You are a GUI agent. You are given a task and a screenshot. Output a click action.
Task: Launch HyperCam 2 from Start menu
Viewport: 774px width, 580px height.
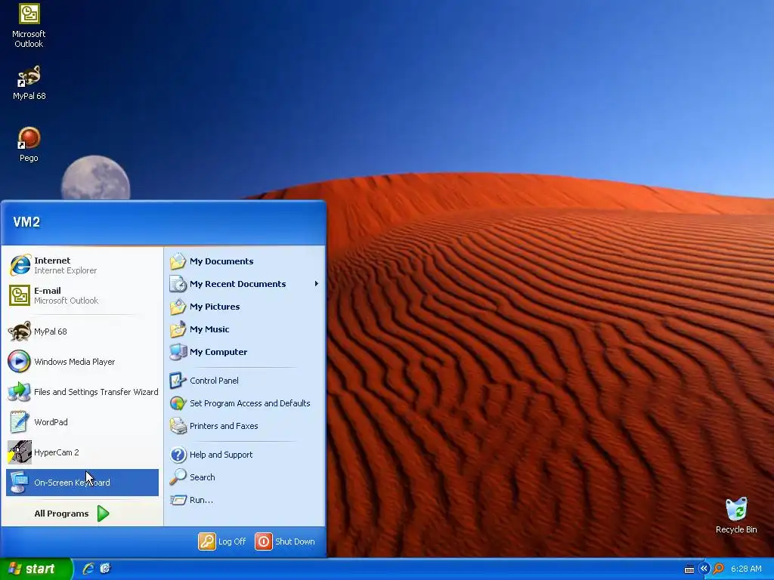pyautogui.click(x=82, y=452)
